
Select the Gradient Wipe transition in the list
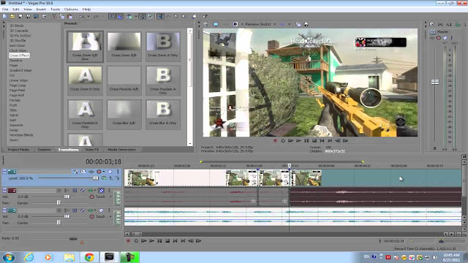point(20,70)
